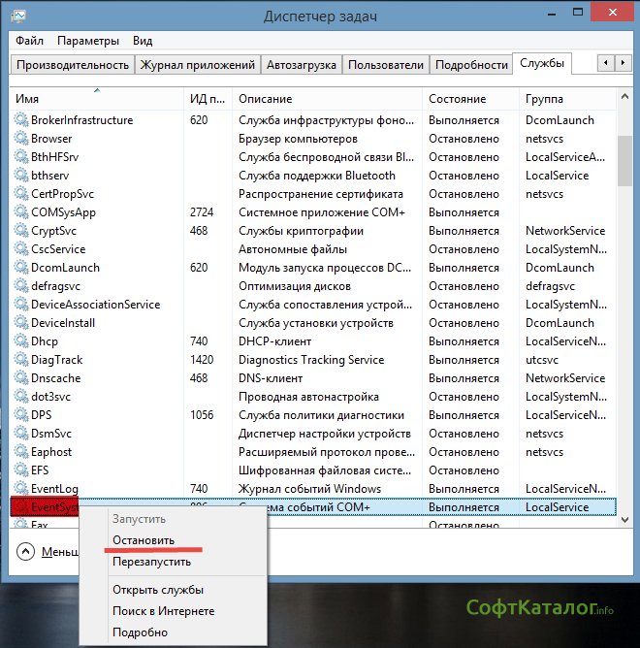Switch to the Производительность tab

71,65
